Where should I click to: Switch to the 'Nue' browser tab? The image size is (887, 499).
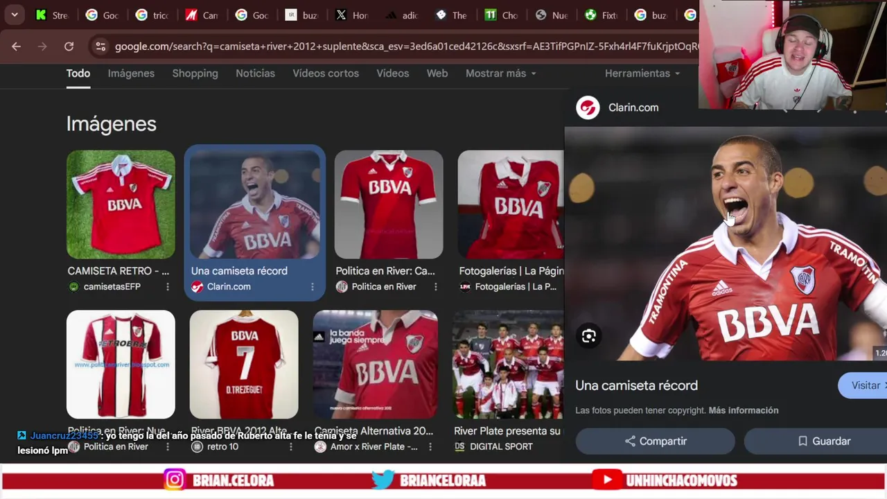click(x=551, y=15)
